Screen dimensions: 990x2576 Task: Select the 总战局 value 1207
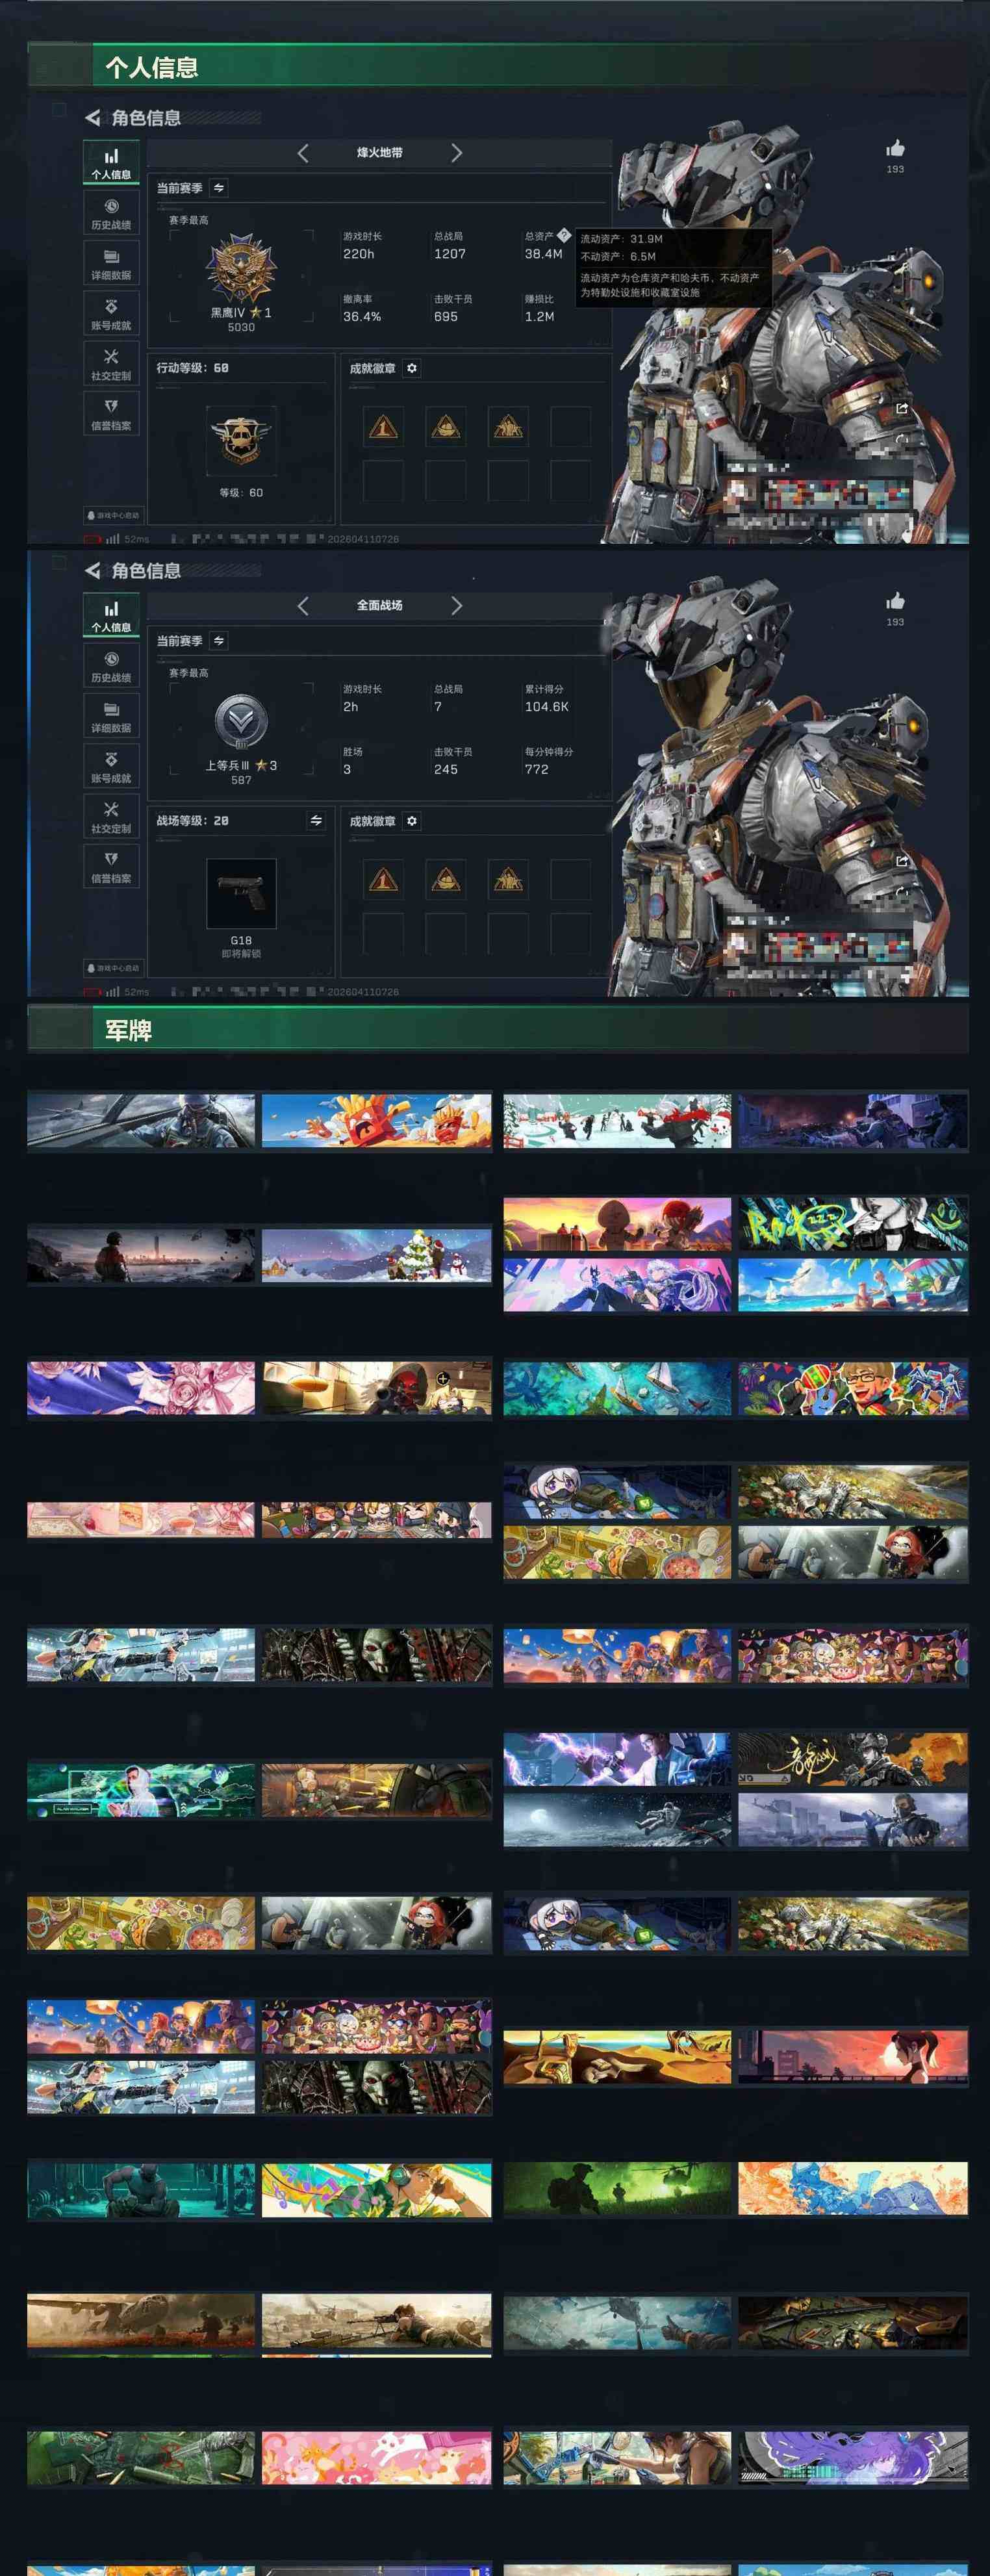(450, 254)
